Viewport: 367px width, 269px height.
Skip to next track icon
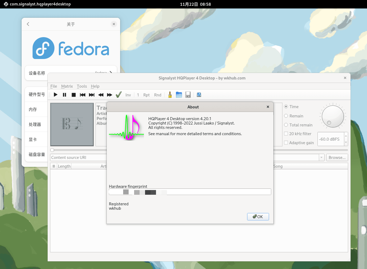coord(92,95)
